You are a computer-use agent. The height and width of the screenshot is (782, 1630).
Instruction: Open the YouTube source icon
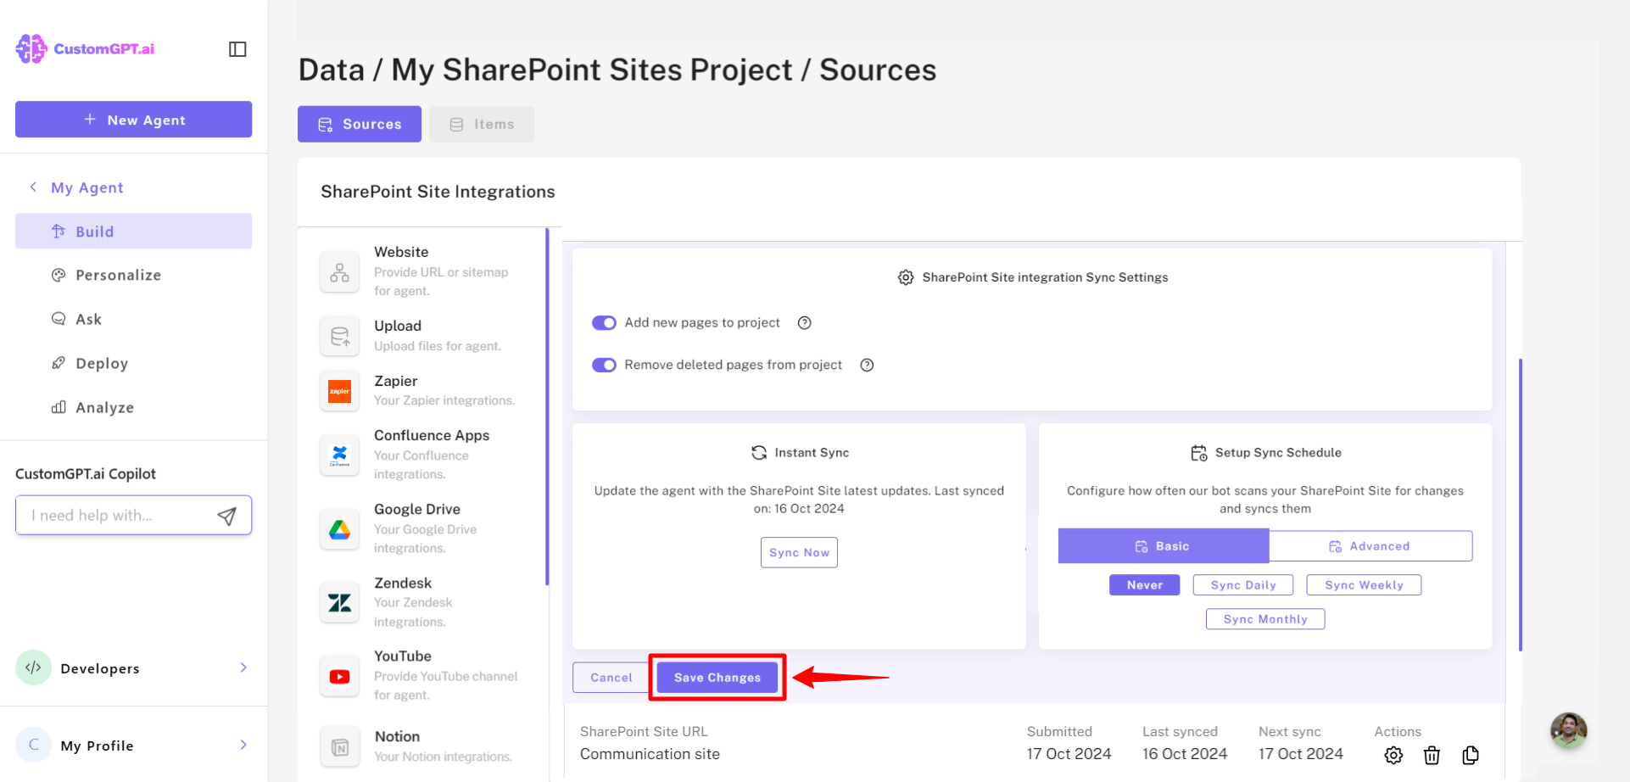coord(339,676)
